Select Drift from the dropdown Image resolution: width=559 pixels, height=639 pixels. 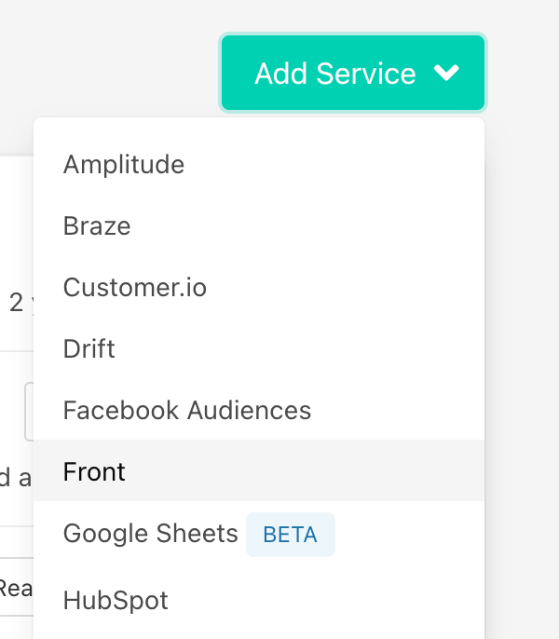(89, 349)
